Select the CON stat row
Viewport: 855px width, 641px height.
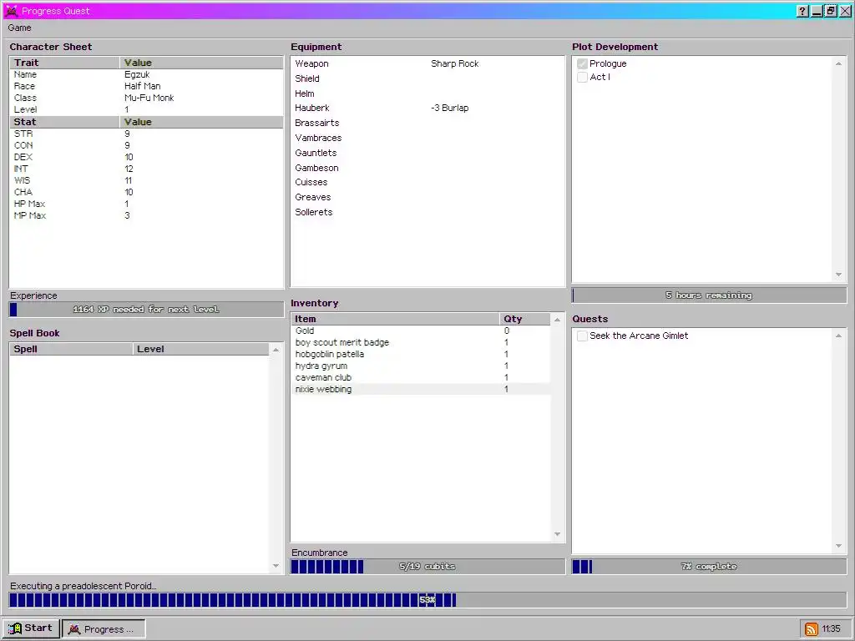[x=147, y=145]
